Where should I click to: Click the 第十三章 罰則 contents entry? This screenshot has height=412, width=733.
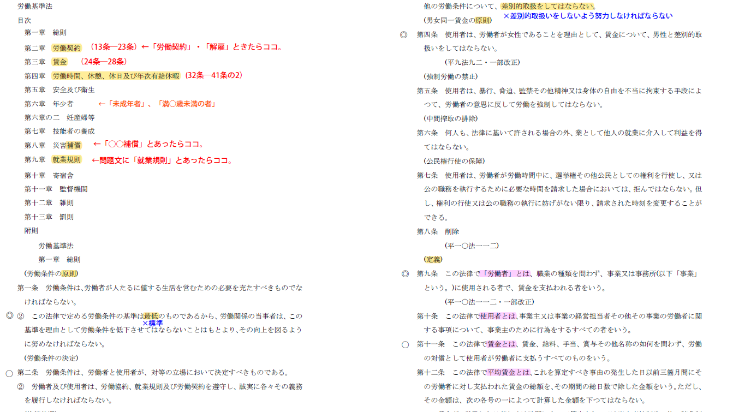(49, 217)
